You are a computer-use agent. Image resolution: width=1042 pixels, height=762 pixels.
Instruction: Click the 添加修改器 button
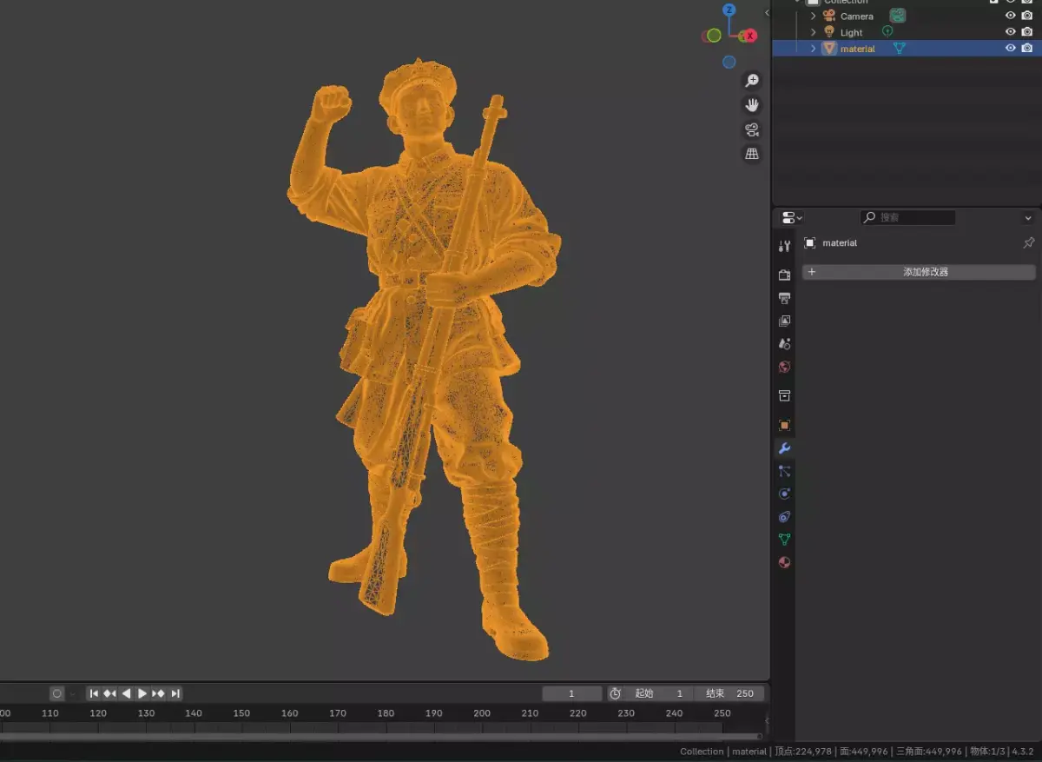pos(919,272)
